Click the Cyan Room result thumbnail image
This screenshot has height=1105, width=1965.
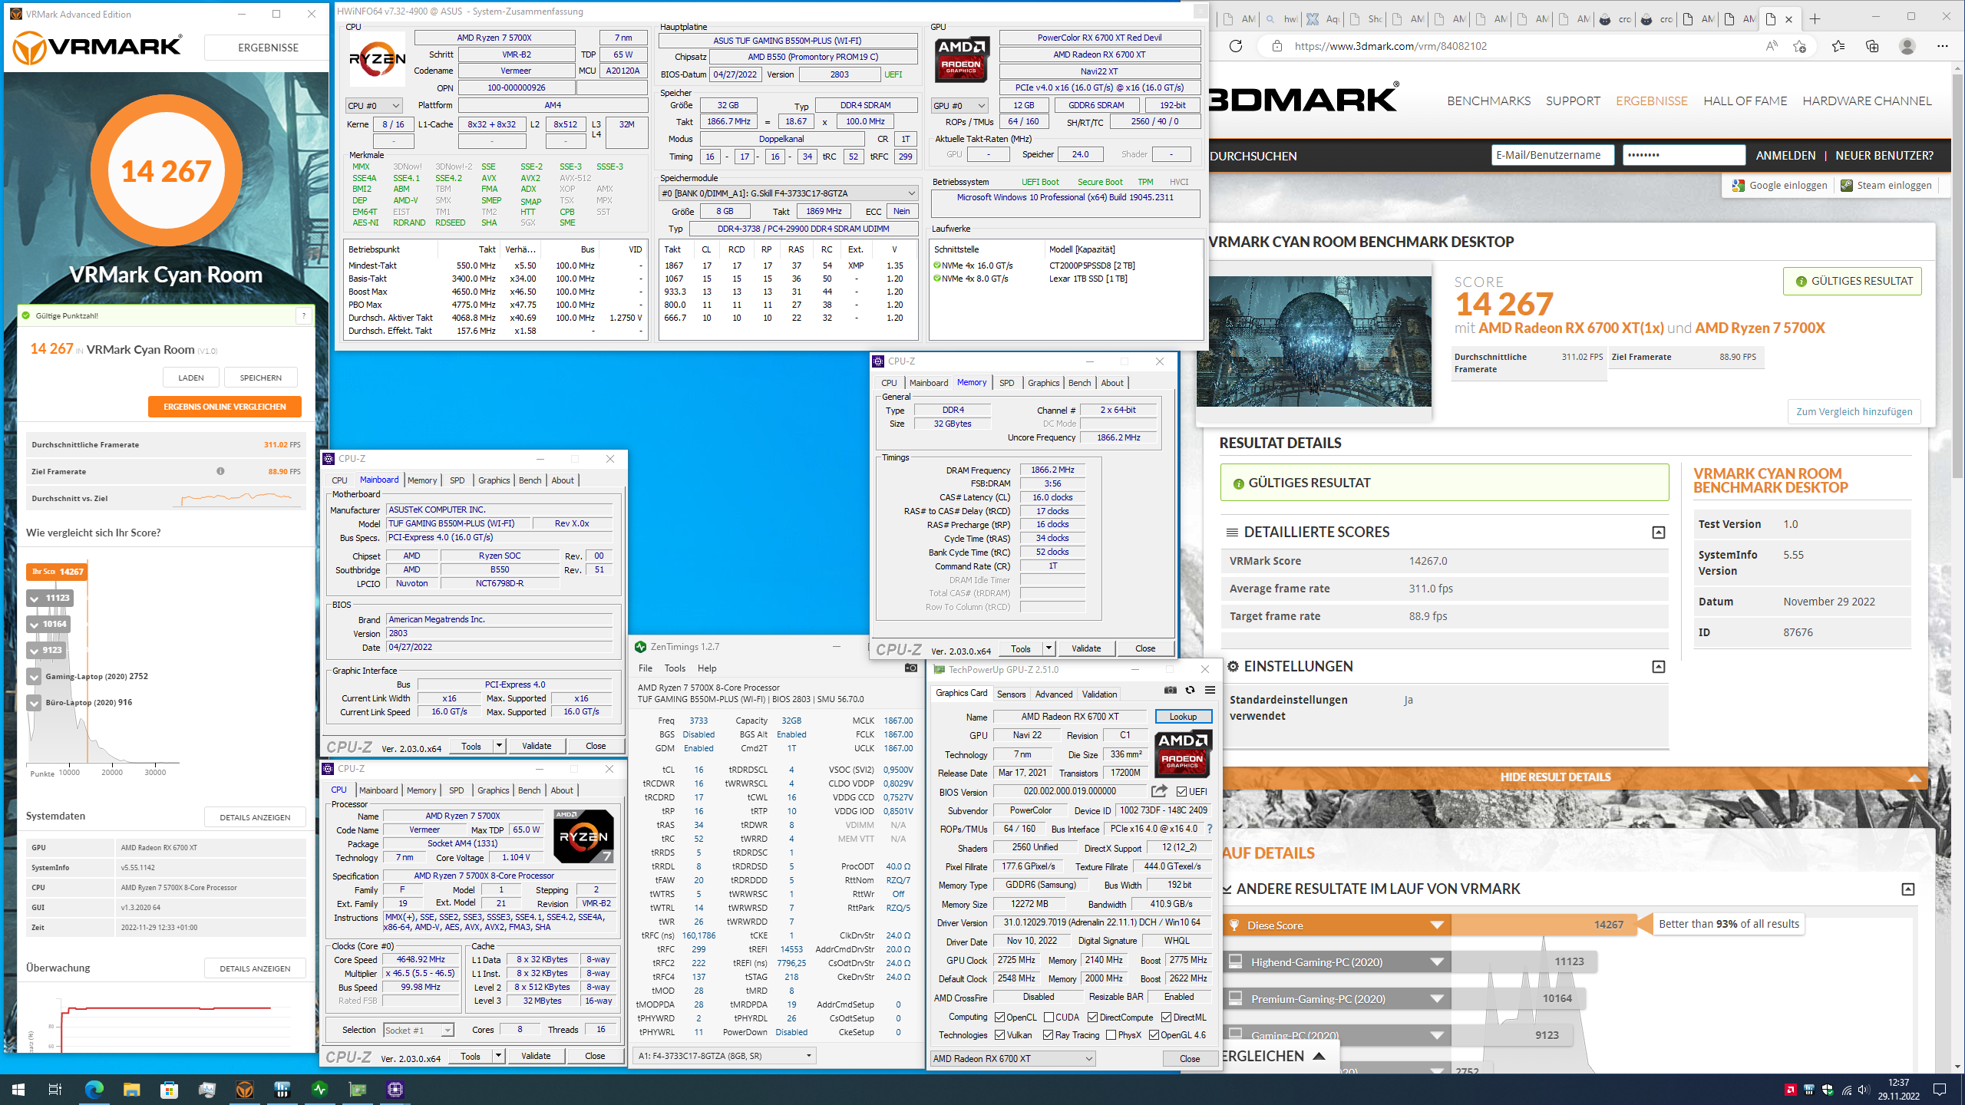(x=1314, y=341)
